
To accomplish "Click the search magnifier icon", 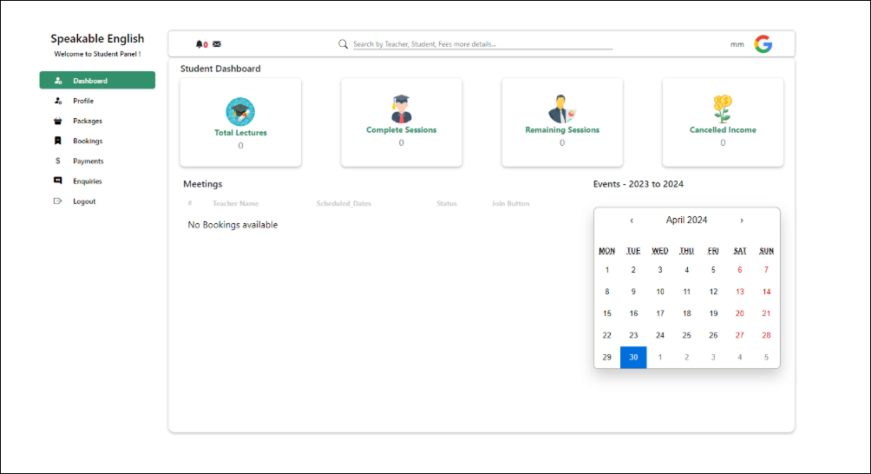I will pos(344,44).
